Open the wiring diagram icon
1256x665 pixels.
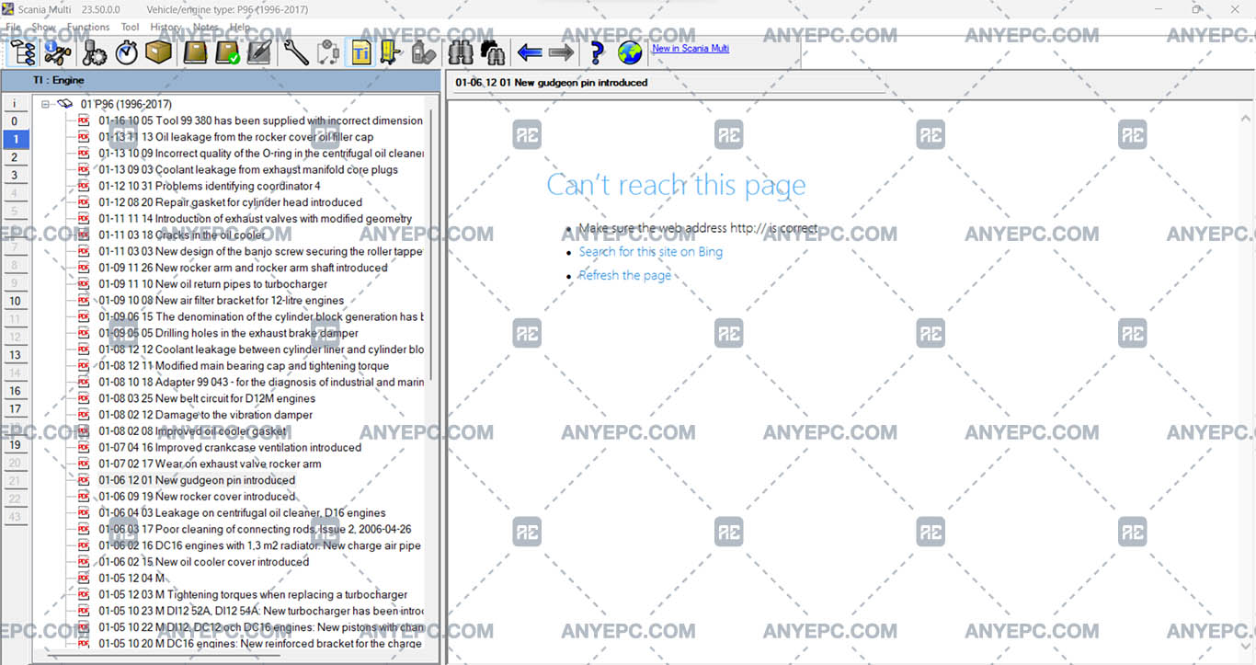click(x=328, y=52)
